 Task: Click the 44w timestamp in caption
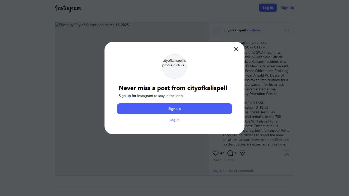click(x=263, y=43)
